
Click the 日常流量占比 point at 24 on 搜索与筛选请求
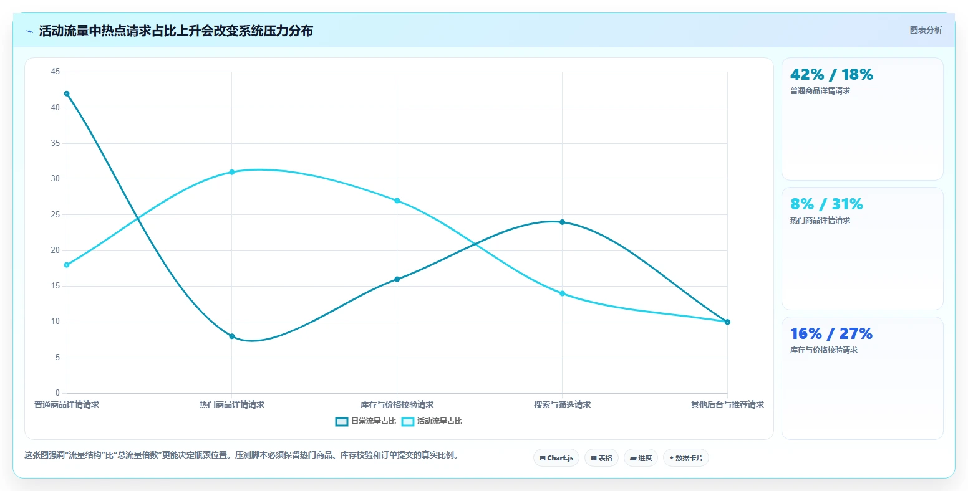point(562,222)
